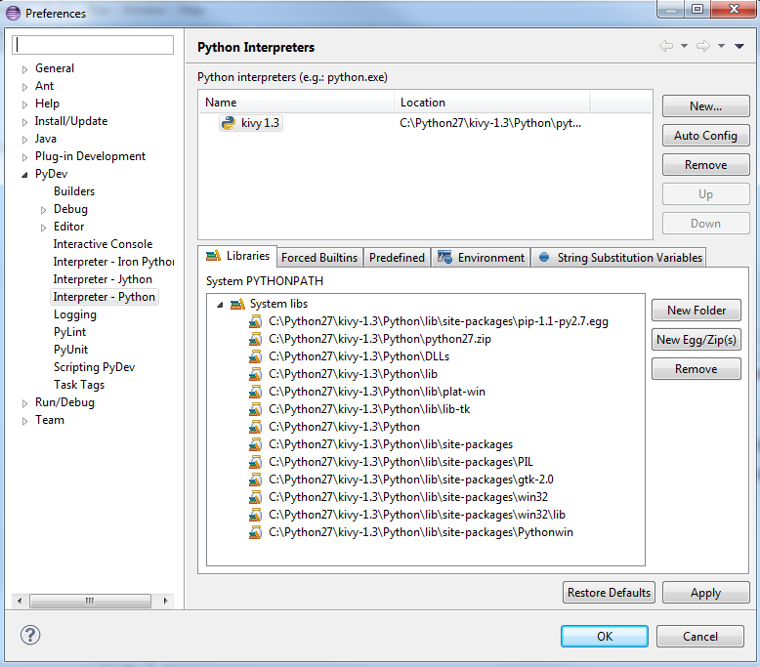Click the Auto Config button
The image size is (760, 667).
coord(705,136)
